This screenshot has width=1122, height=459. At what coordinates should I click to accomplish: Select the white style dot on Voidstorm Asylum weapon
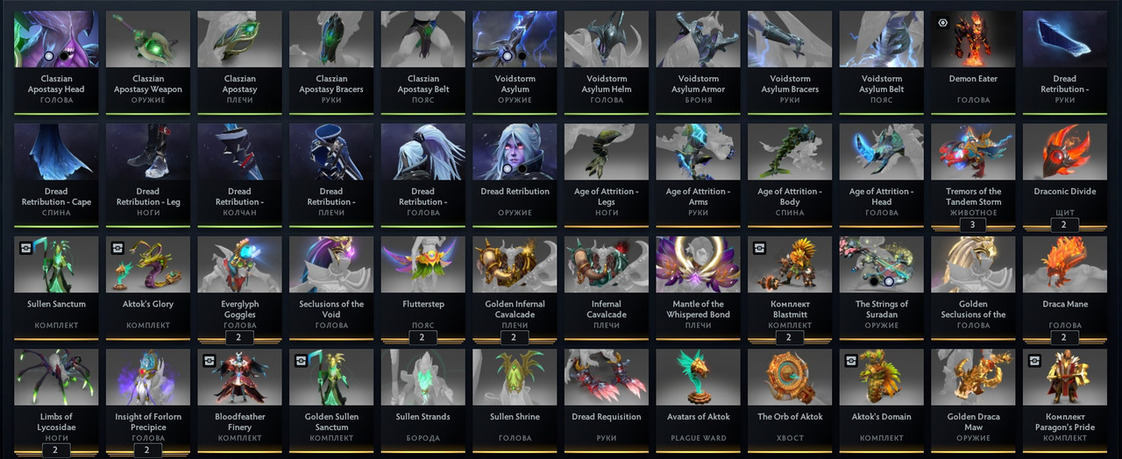tap(508, 56)
